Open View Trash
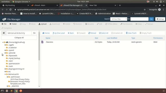The width and height of the screenshot is (166, 93). (131, 33)
